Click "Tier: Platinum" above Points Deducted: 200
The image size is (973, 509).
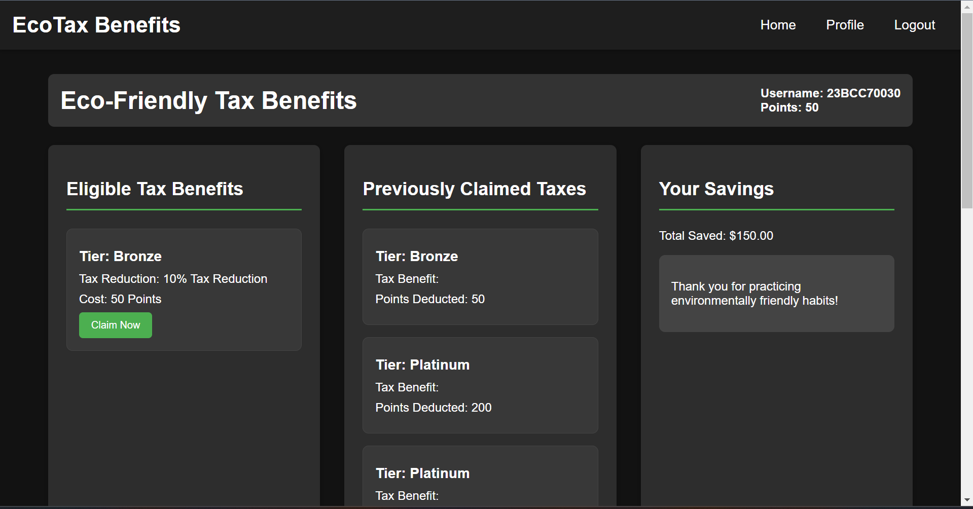coord(422,365)
